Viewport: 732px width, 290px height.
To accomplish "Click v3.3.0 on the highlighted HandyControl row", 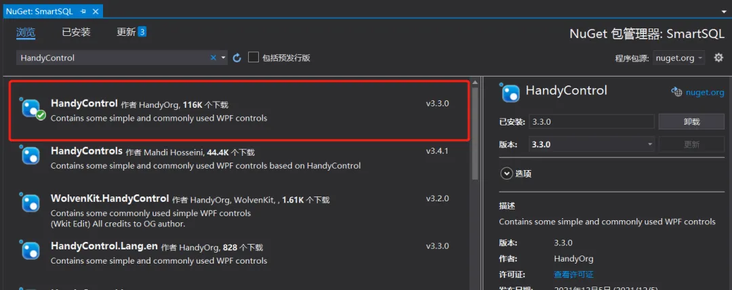I will tap(437, 104).
